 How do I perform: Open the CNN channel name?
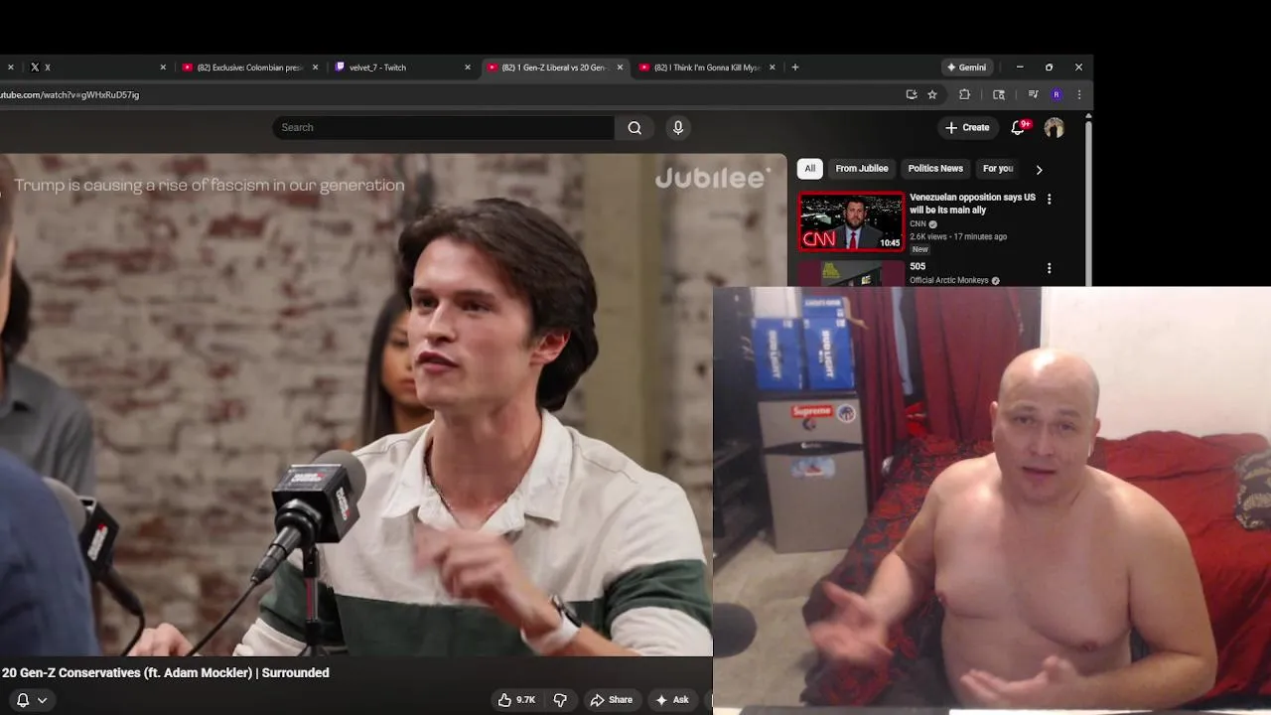[x=918, y=224]
